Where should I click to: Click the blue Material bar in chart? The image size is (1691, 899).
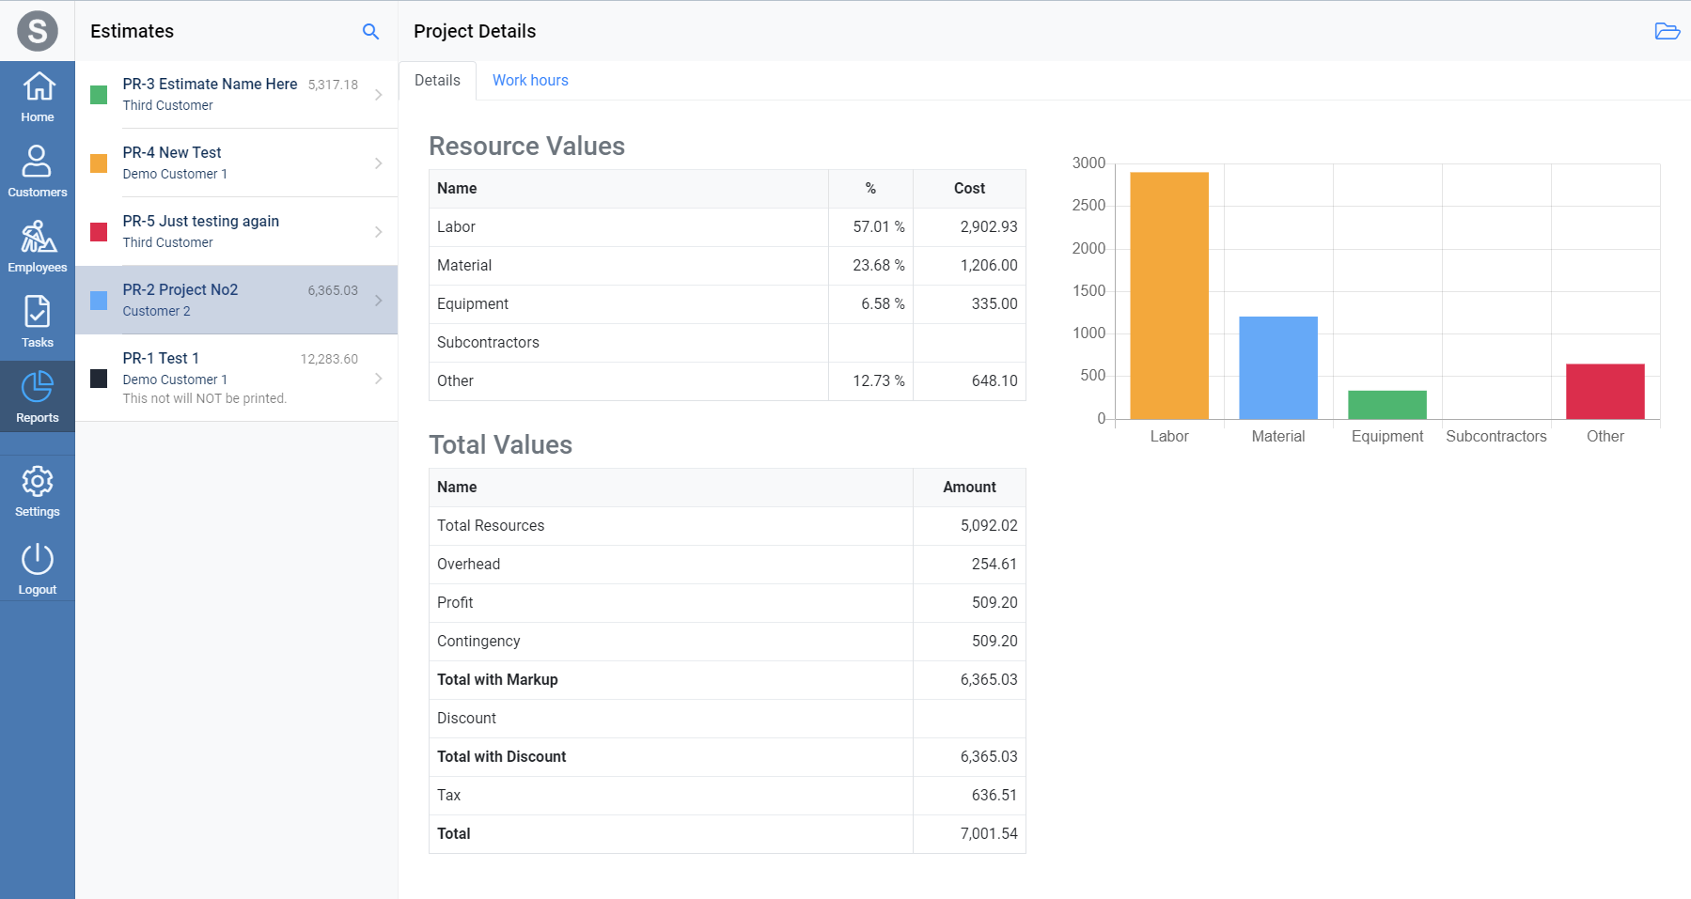coord(1277,367)
